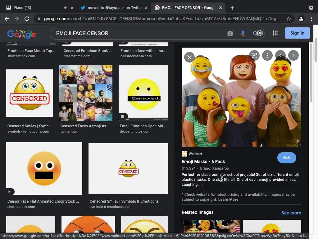Click the Emoticon face with a mo... caption
Viewport: 318px width, 239px height.
(x=143, y=51)
